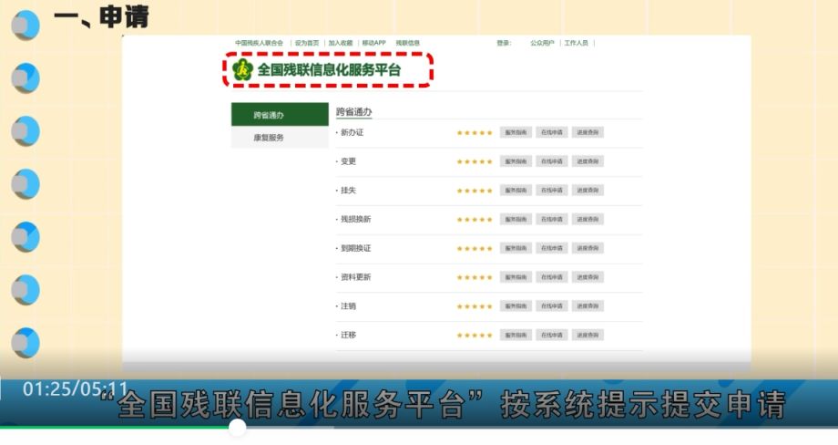Log in as 工作人员

(x=576, y=43)
